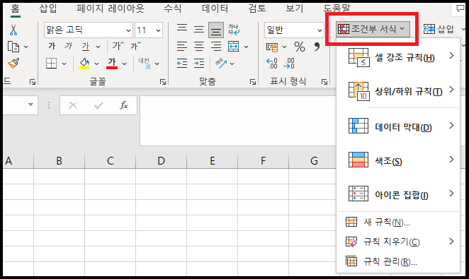Click Decrease Decimal icon
Viewport: 469px width, 279px height.
[289, 64]
